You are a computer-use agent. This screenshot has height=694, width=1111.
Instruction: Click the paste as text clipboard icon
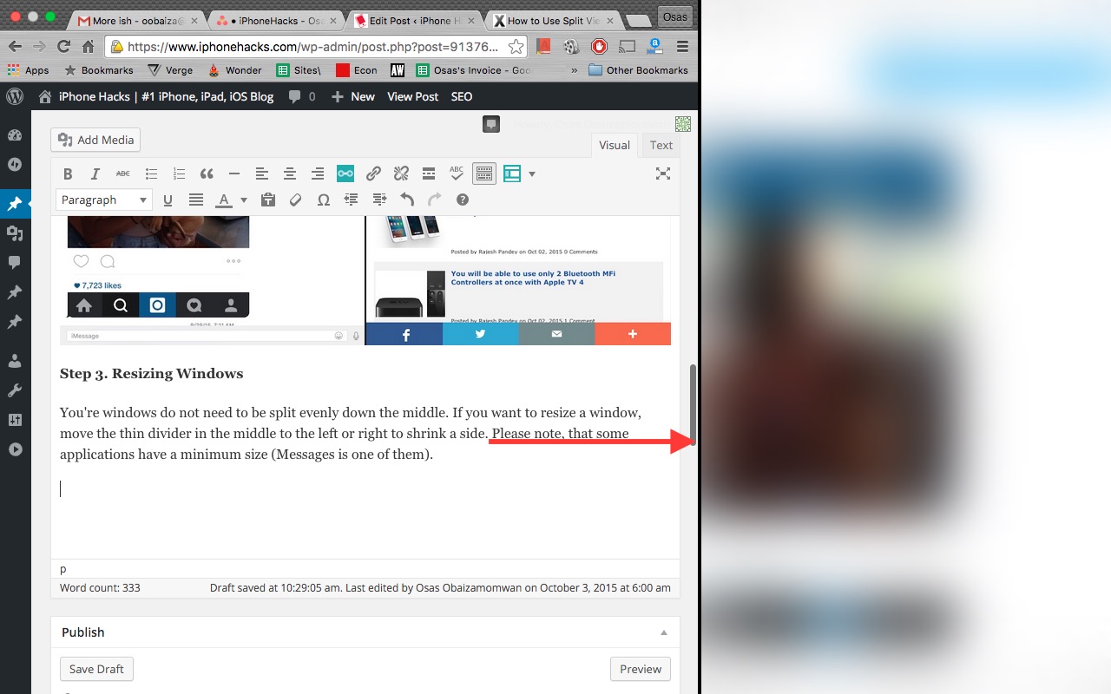tap(268, 200)
